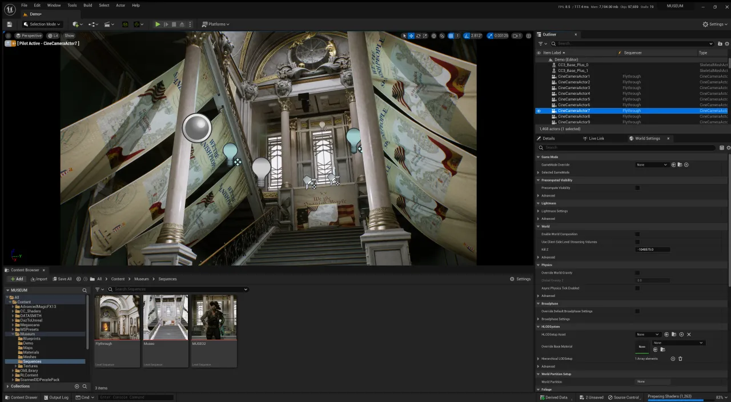Toggle grid snapping in viewport toolbar
Viewport: 731px width, 402px height.
[x=451, y=36]
